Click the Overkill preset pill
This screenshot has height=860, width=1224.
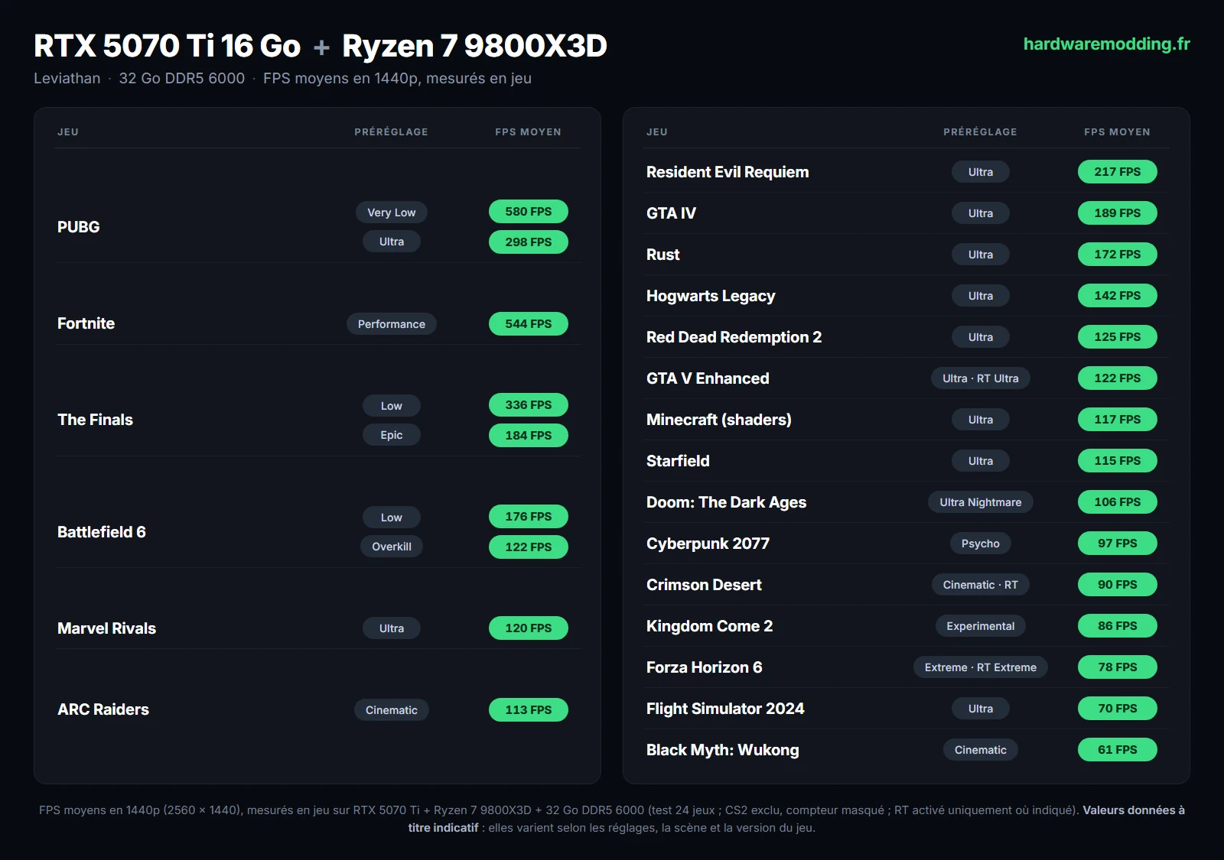(x=391, y=547)
